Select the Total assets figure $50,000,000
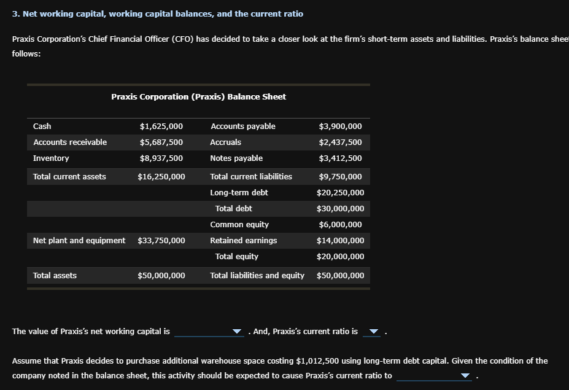The image size is (569, 390). point(161,275)
